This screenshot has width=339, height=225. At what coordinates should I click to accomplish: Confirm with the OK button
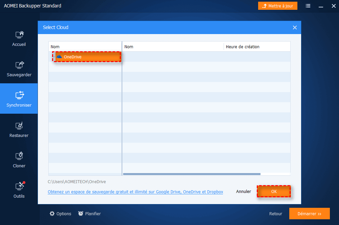point(274,191)
